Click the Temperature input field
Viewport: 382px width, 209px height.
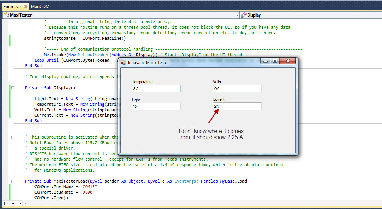coord(156,89)
